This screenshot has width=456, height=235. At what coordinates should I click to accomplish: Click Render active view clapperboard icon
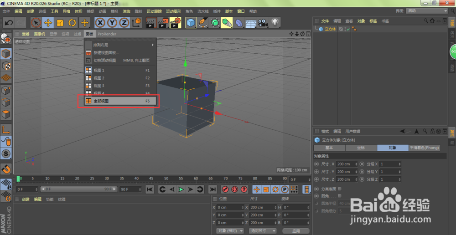(151, 23)
